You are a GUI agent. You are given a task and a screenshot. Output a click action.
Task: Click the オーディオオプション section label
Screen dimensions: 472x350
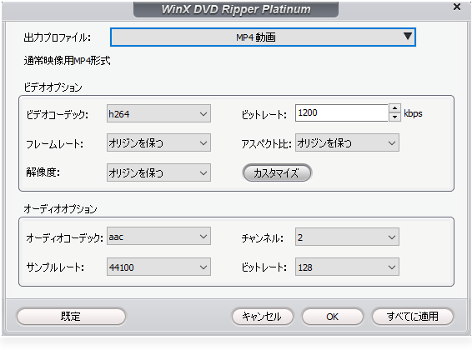pos(61,208)
